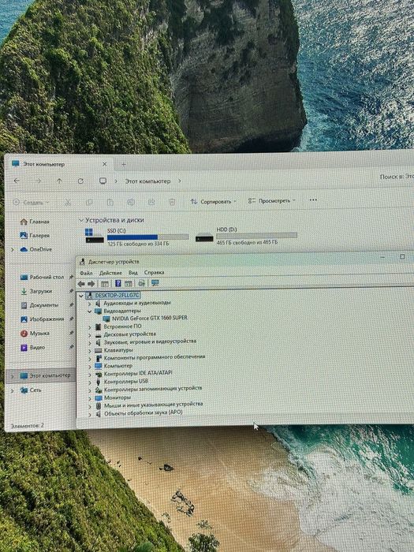The height and width of the screenshot is (552, 414).
Task: Click the back arrow in Device Manager toolbar
Action: pos(81,284)
